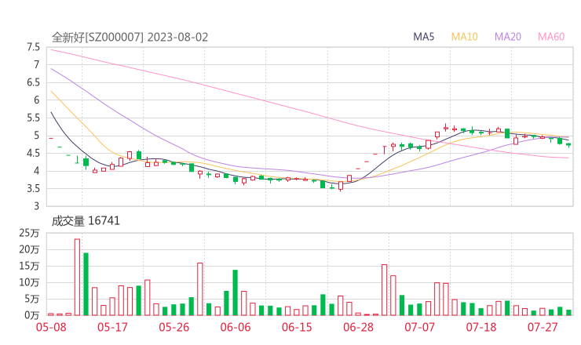Click the 20万 volume axis value
Image resolution: width=581 pixels, height=345 pixels.
(29, 249)
